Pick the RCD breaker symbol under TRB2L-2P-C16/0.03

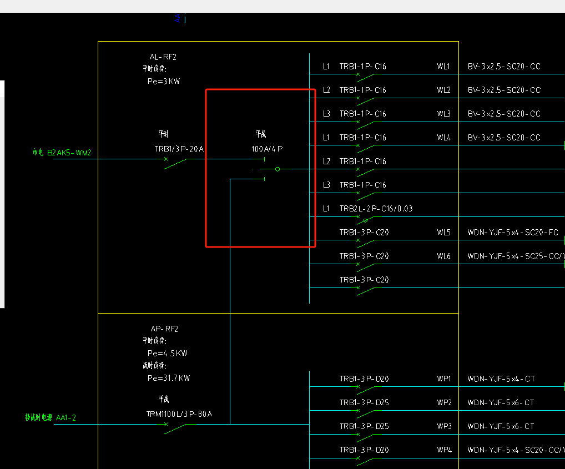pos(365,220)
